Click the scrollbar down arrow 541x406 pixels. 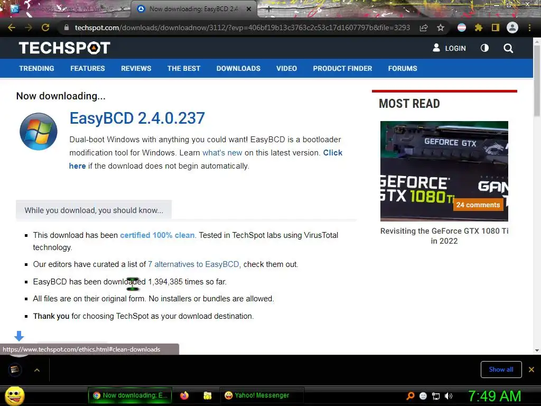pos(537,350)
